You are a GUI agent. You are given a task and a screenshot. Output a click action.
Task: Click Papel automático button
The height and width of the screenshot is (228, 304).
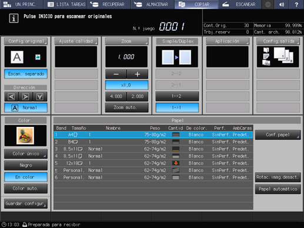278,189
